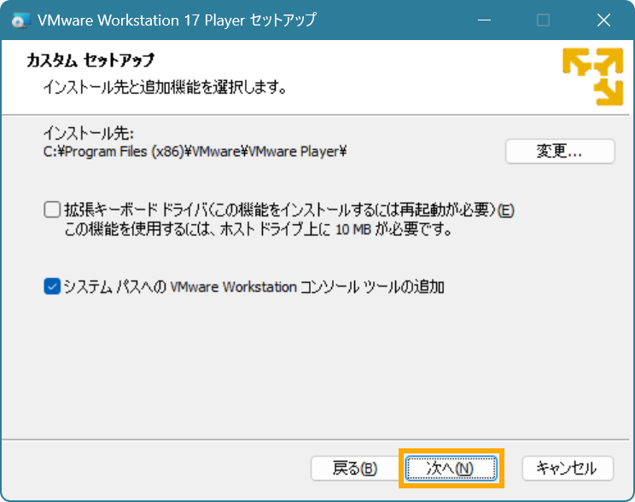Click the インストール先: label
The height and width of the screenshot is (502, 635).
pyautogui.click(x=88, y=133)
